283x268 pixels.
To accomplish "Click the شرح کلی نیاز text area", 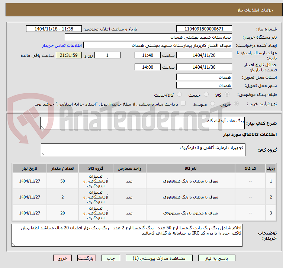I will [142, 123].
